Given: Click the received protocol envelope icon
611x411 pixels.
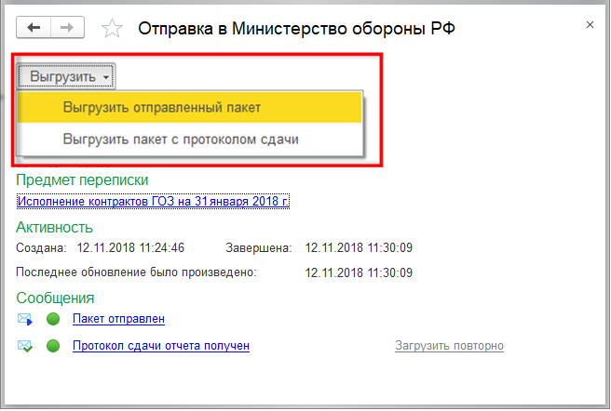Looking at the screenshot, I should tap(25, 346).
